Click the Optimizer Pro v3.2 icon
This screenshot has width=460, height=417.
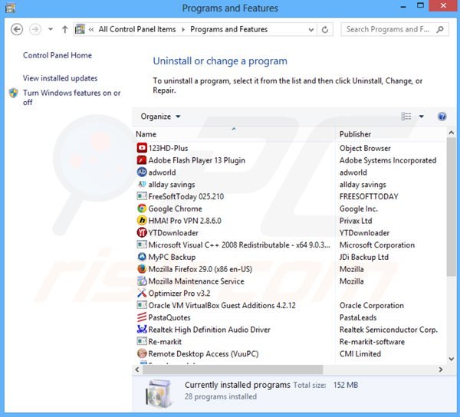pyautogui.click(x=142, y=293)
